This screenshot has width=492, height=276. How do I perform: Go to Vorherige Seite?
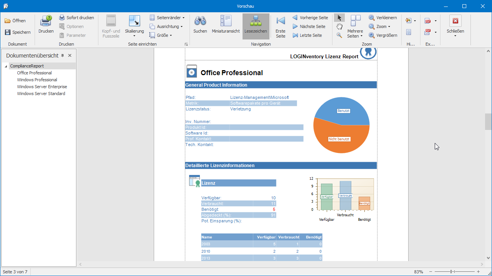click(310, 18)
